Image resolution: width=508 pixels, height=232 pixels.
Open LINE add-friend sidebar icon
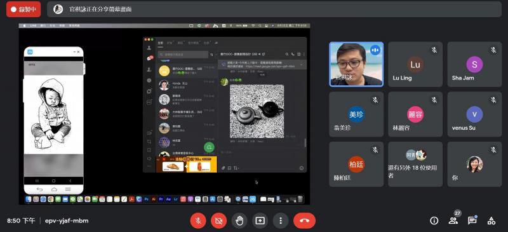pos(149,70)
